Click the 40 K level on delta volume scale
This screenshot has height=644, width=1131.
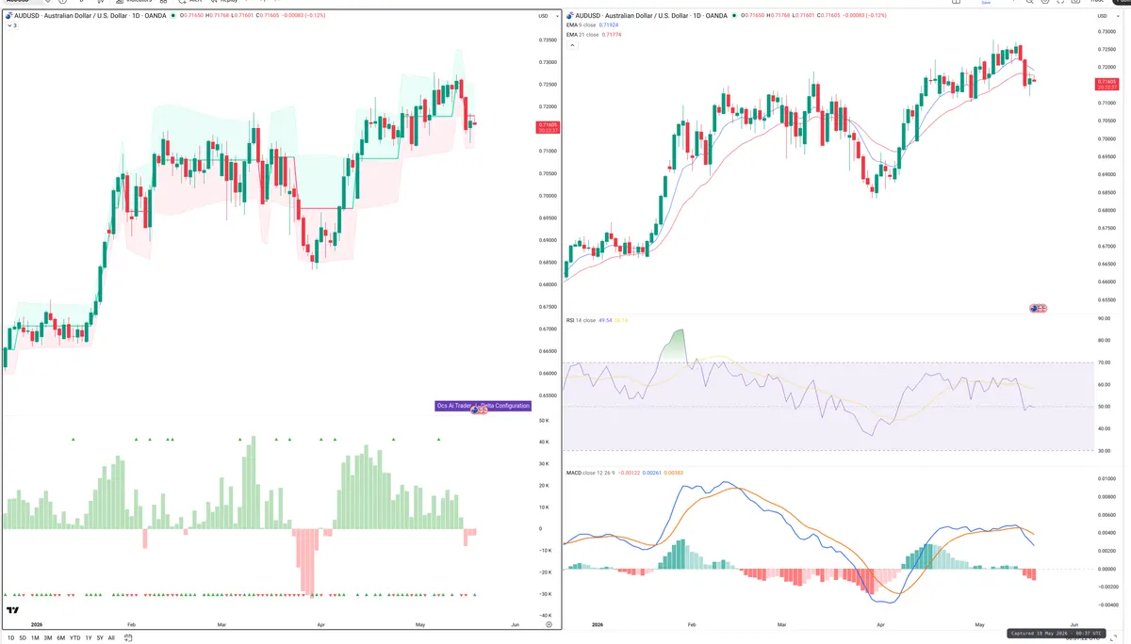pyautogui.click(x=545, y=442)
